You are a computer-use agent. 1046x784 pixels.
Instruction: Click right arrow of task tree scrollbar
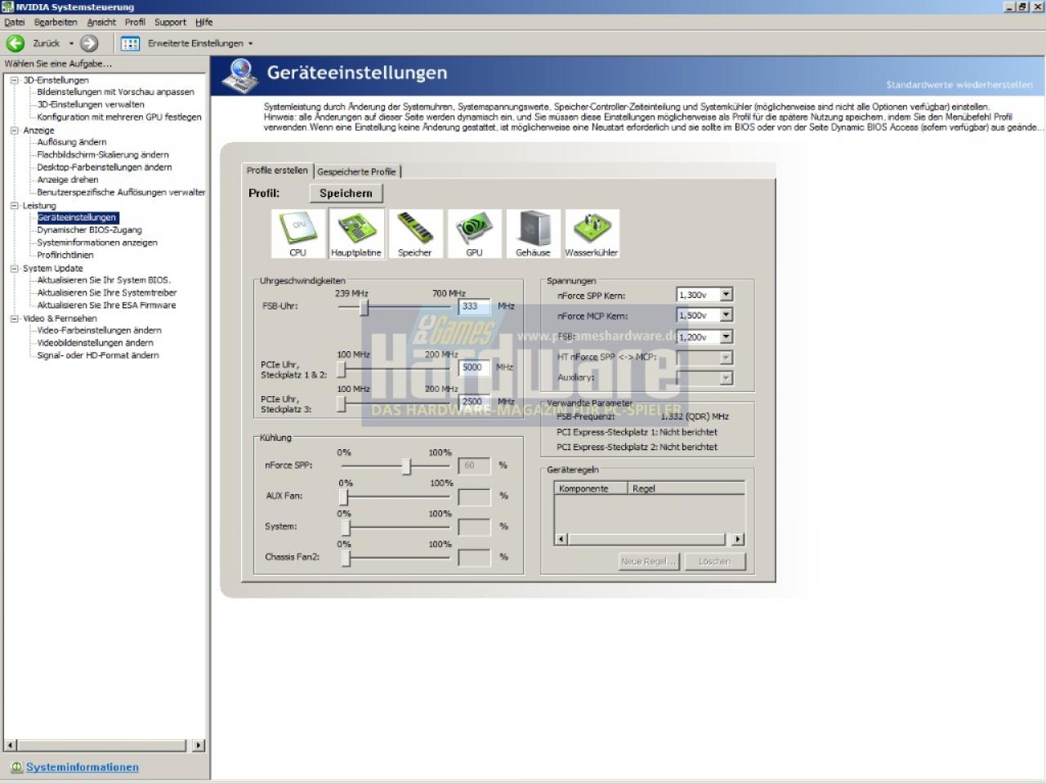[199, 746]
